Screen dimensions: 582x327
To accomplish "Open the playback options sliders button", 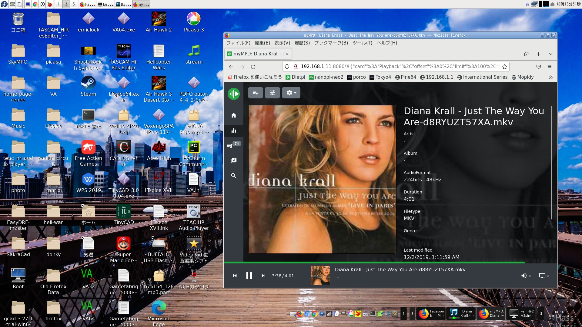I will (272, 93).
